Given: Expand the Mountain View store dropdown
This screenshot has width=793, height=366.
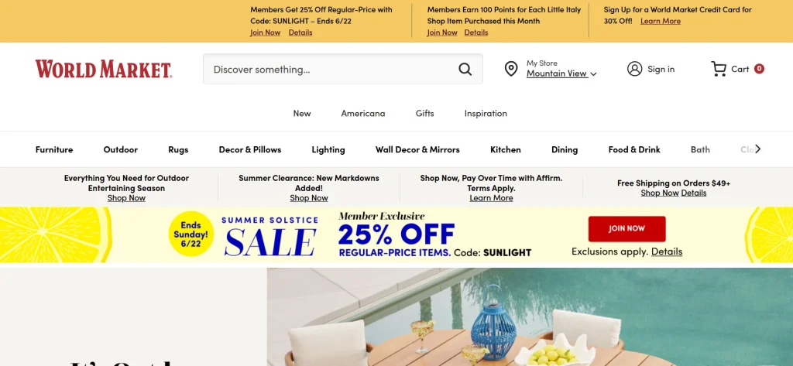Looking at the screenshot, I should tap(561, 74).
